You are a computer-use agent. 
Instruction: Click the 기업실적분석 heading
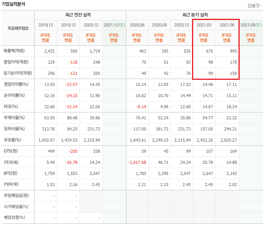(13, 4)
